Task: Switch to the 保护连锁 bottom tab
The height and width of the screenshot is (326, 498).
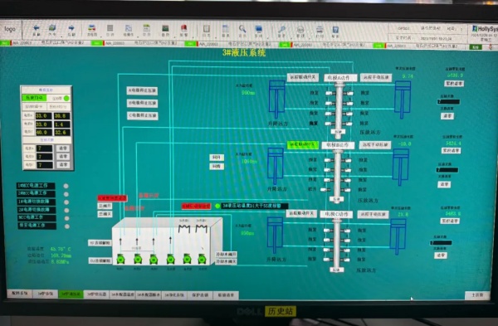Action: (x=200, y=294)
